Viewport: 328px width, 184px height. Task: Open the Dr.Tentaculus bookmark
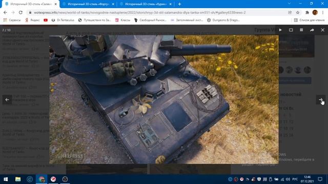(63, 20)
